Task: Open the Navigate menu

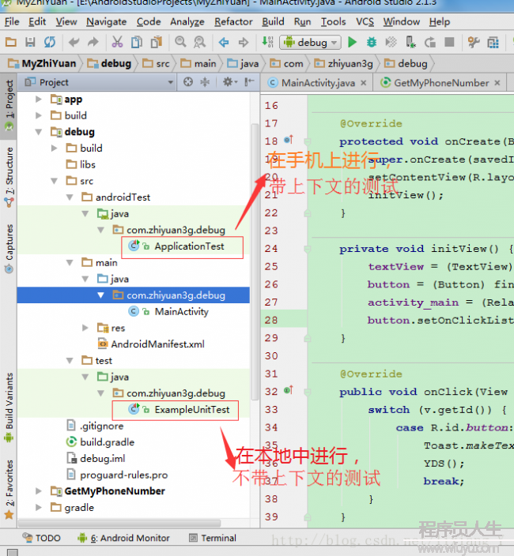Action: 107,22
